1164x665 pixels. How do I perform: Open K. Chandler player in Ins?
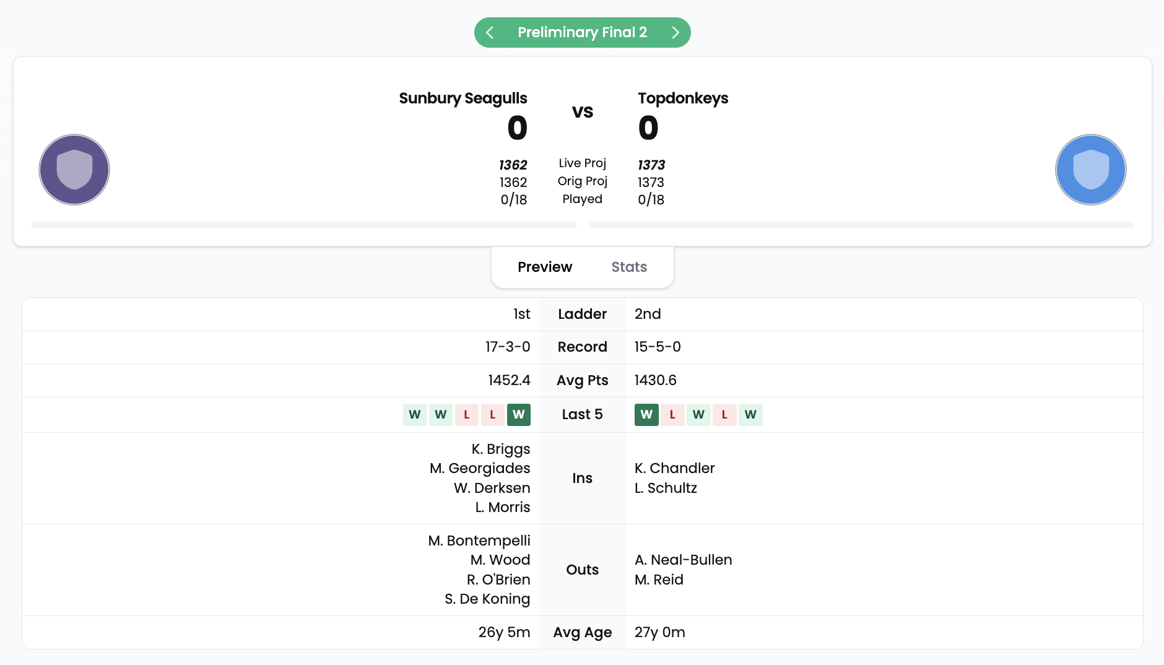(675, 468)
